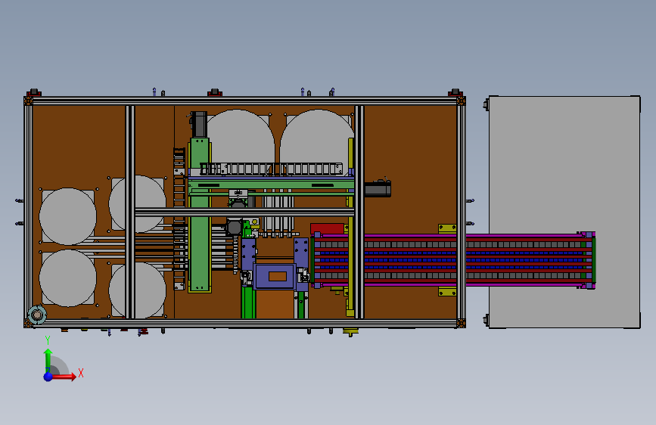Select the blue Z axis ball of the triad

tap(48, 377)
